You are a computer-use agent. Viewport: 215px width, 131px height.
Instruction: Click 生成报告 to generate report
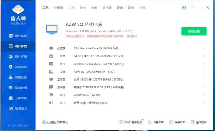point(199,122)
